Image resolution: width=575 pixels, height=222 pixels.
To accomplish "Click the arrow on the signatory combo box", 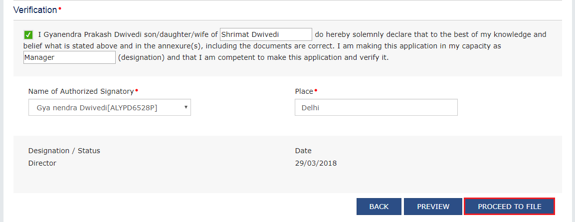I will point(186,107).
